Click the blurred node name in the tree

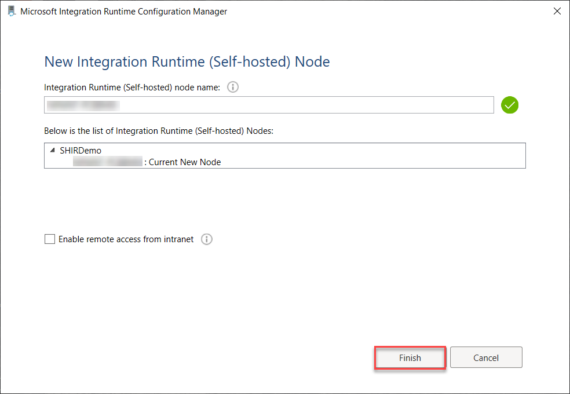[108, 162]
